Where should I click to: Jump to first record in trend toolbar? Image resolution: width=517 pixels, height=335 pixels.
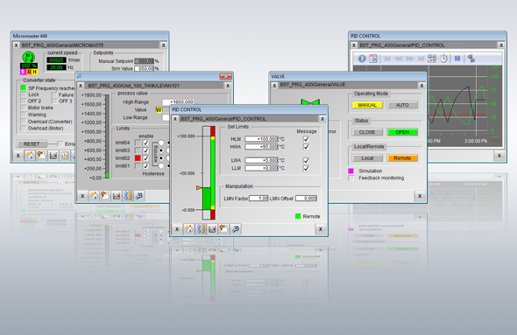[x=387, y=59]
